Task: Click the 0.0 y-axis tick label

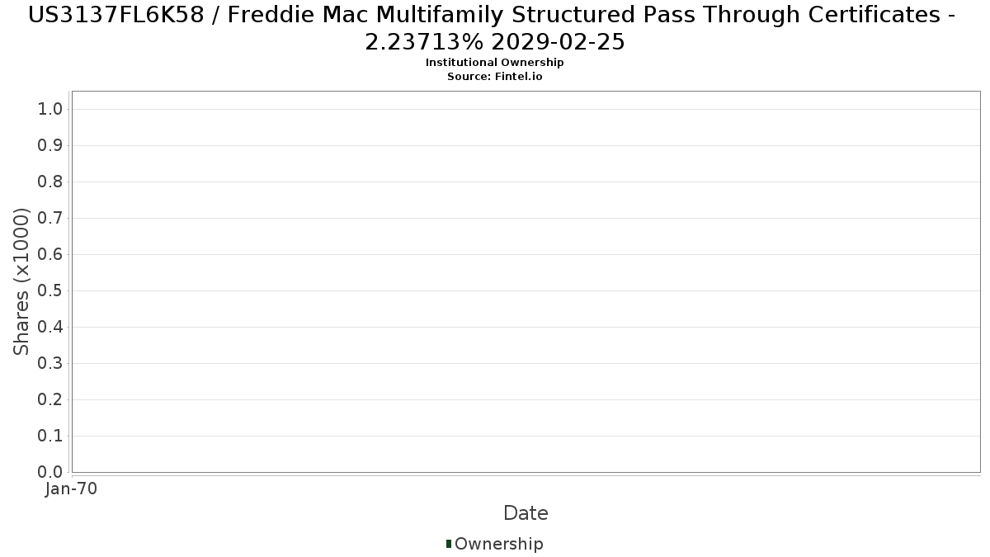Action: point(51,472)
